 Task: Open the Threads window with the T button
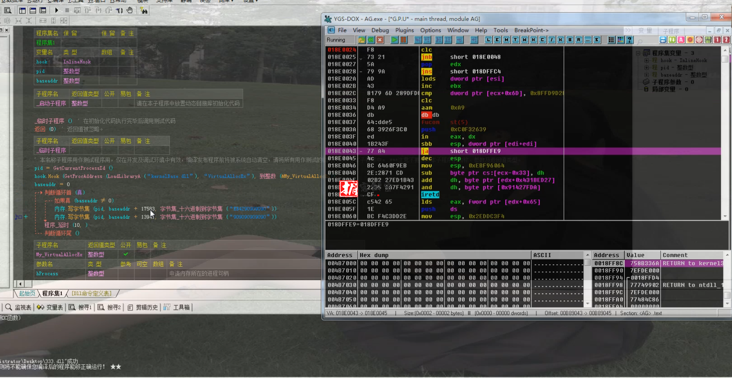(515, 40)
